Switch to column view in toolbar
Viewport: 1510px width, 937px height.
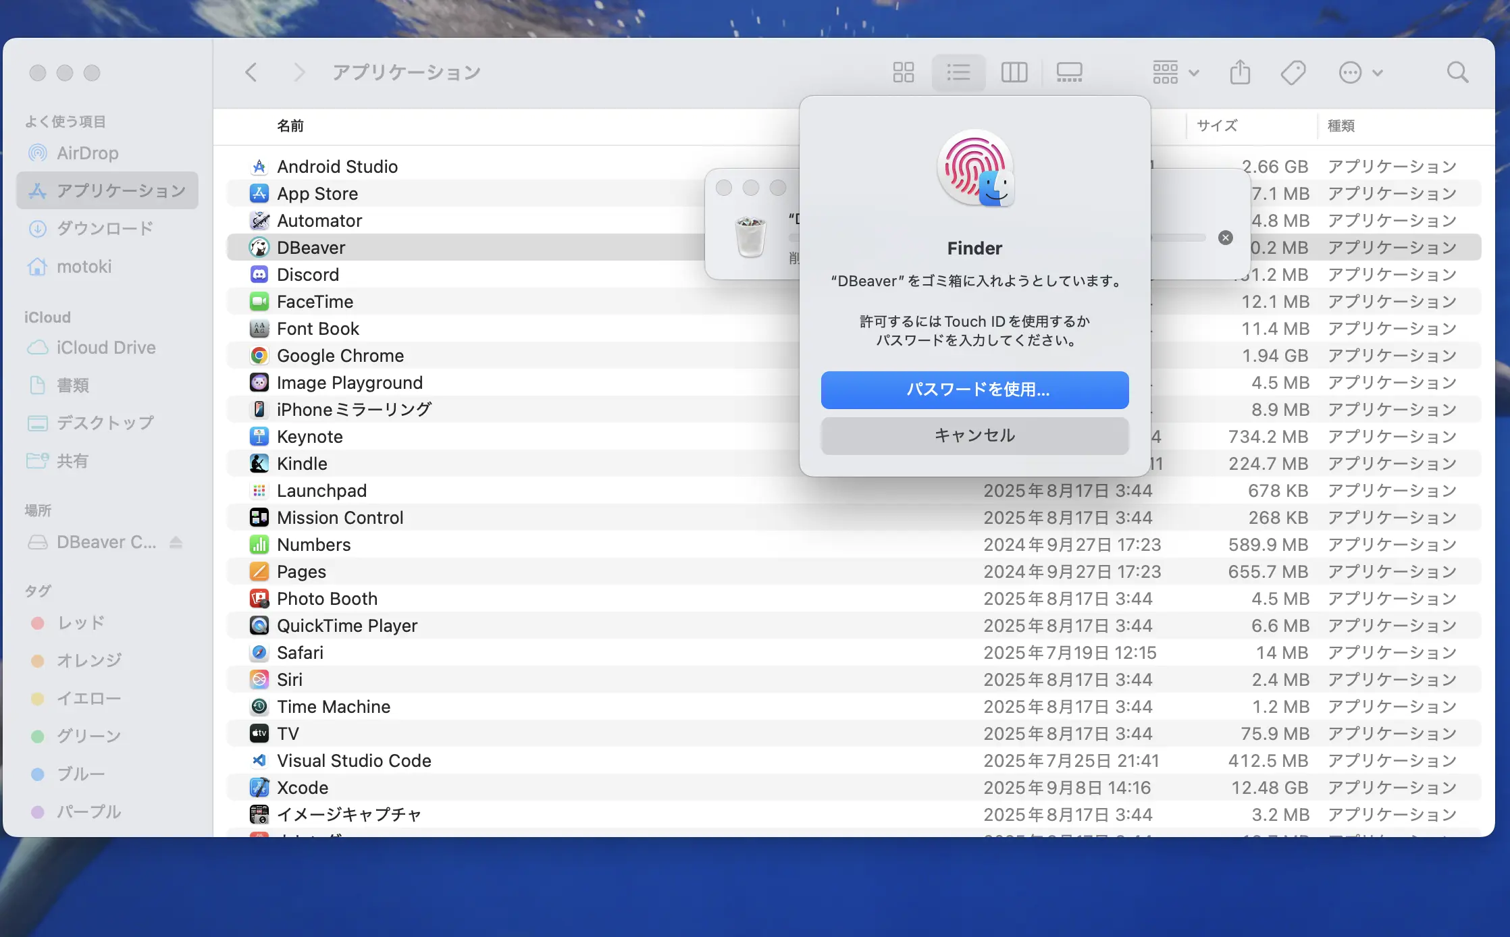[x=1014, y=72]
